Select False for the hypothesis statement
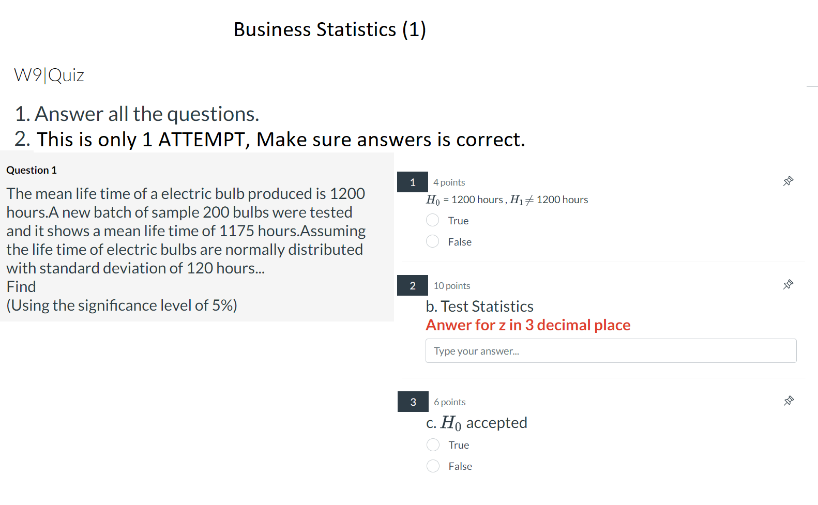 432,241
